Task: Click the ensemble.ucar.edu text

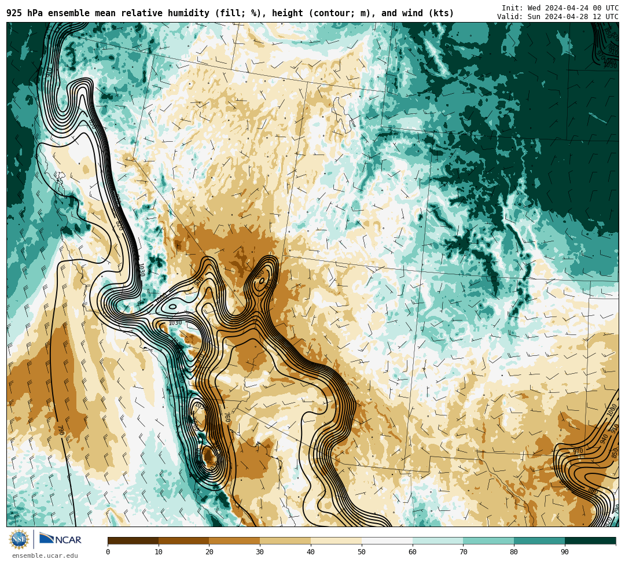Action: click(45, 555)
